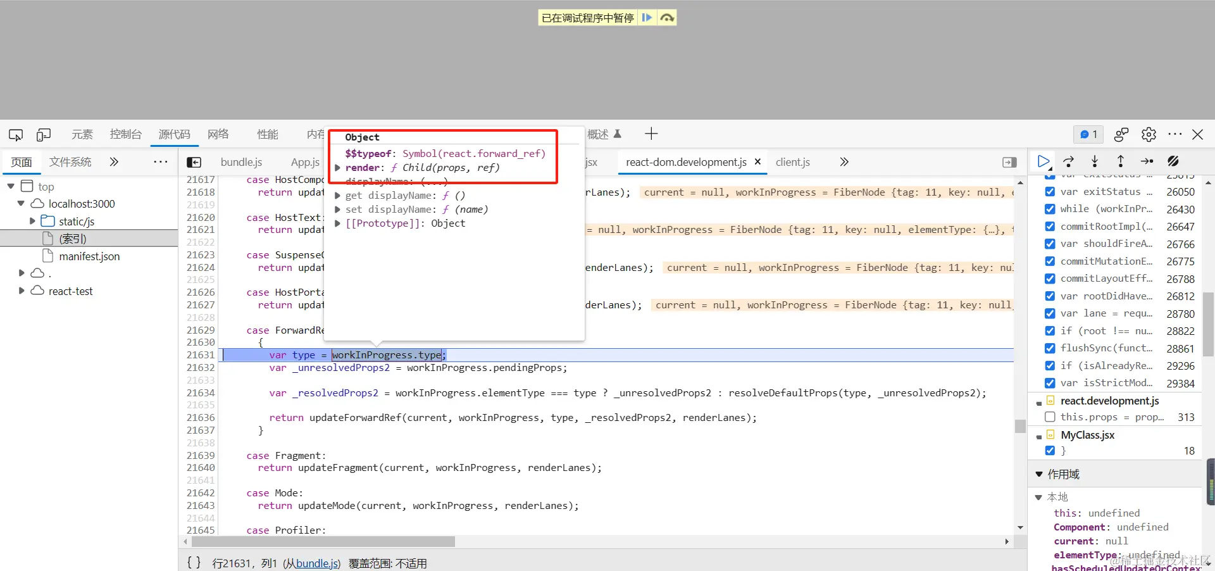Open the manifest.json file
1215x571 pixels.
[89, 256]
